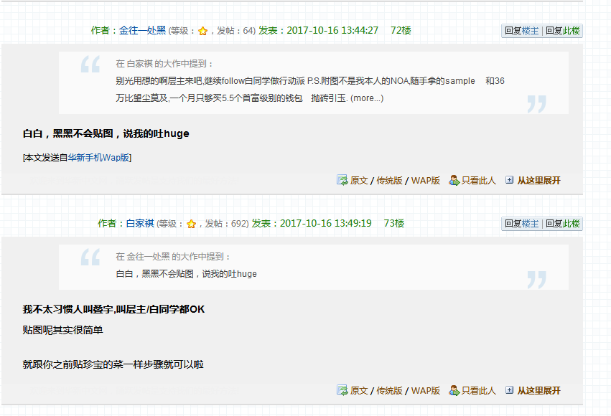Click the 原文 document icon in post 72楼
Viewport: 611px width, 416px height.
[342, 180]
